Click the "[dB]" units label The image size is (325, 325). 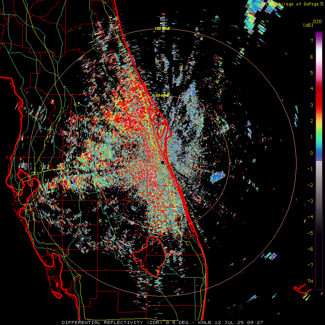coord(308,25)
